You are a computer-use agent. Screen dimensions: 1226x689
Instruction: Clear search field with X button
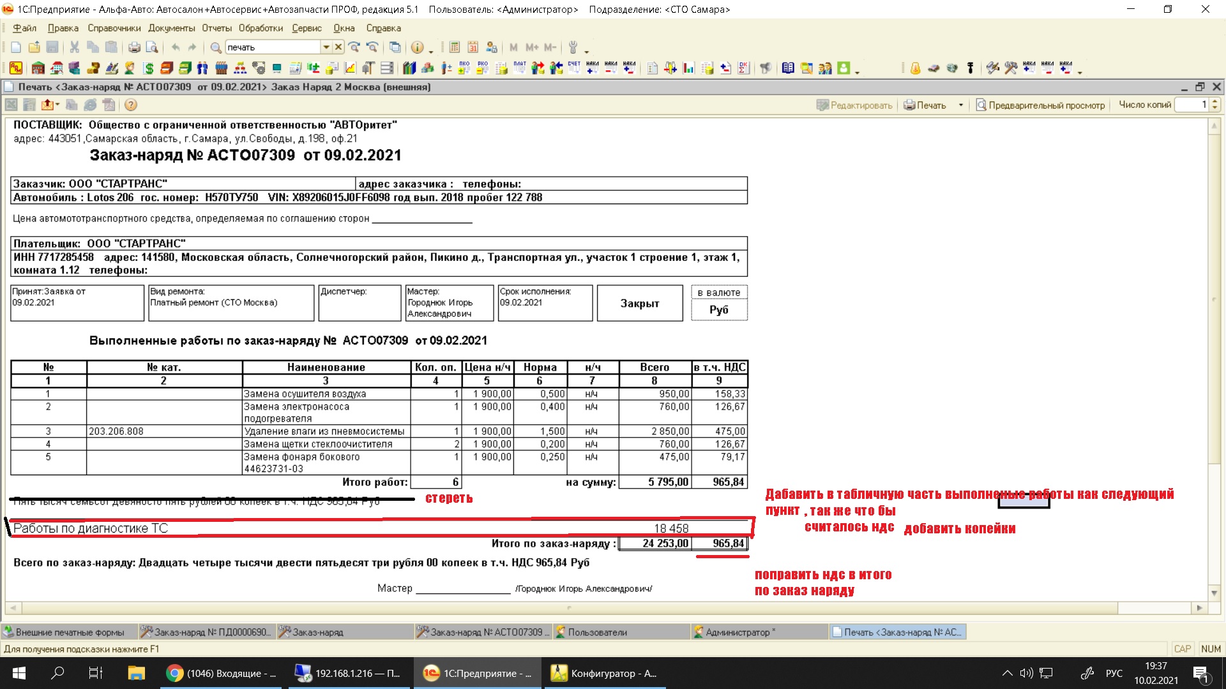click(338, 47)
